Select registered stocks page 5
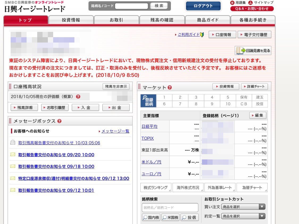 pyautogui.click(x=228, y=97)
